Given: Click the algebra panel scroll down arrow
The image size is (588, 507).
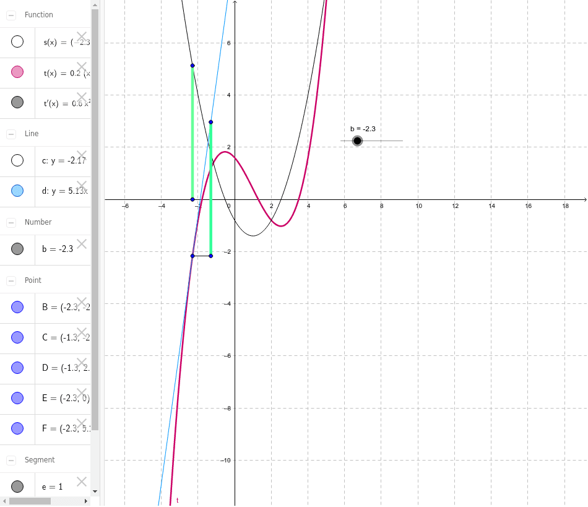Looking at the screenshot, I should pyautogui.click(x=95, y=492).
